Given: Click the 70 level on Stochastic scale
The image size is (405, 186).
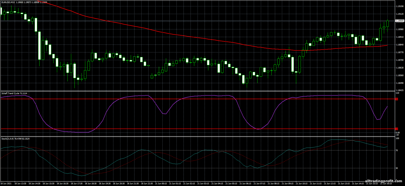Looking at the screenshot, I should click(397, 150).
